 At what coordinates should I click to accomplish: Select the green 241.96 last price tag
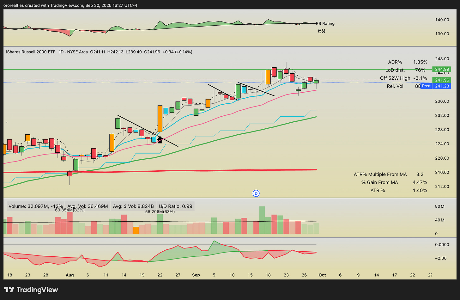(x=442, y=80)
